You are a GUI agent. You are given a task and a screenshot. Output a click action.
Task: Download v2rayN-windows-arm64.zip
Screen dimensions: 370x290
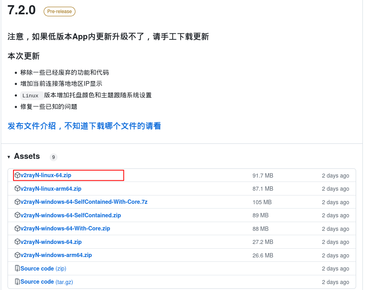point(56,255)
